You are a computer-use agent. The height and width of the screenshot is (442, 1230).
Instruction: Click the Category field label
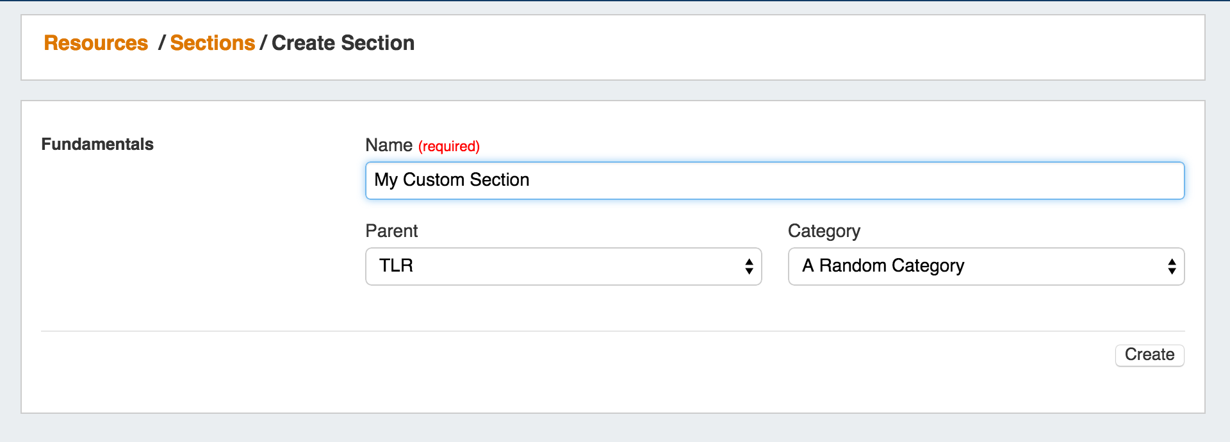(x=823, y=231)
